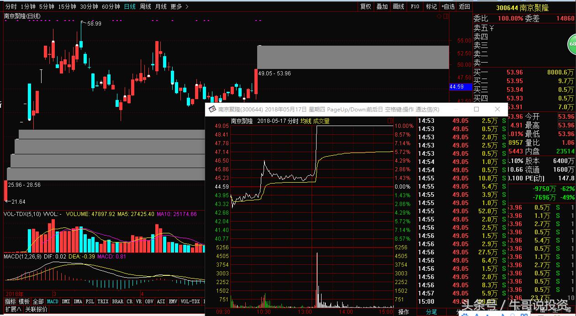Click the 买四 bid price 53.93
This screenshot has height=316, width=576.
coord(515,98)
